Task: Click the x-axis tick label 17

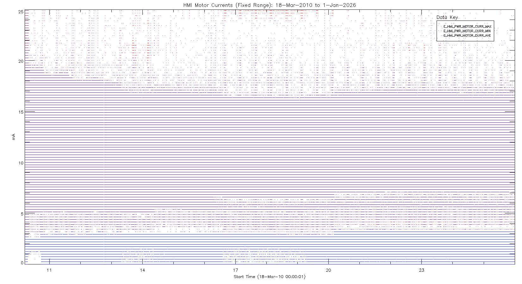Action: pyautogui.click(x=235, y=270)
